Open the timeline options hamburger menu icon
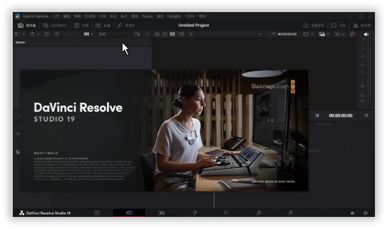387x229 pixels. pos(366,115)
